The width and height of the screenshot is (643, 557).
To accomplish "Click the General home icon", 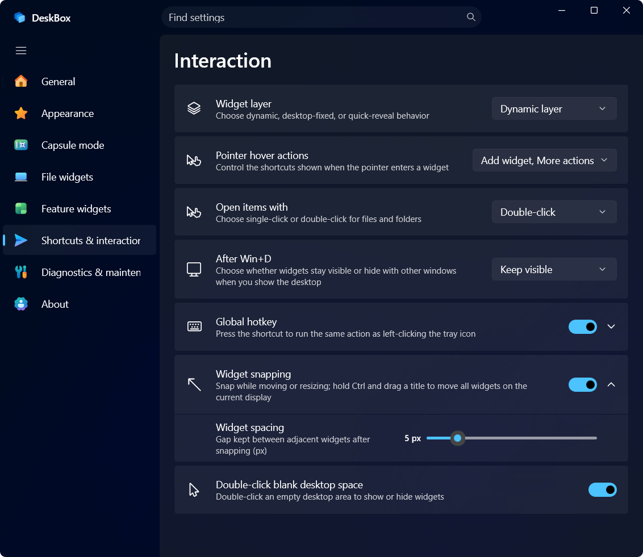I will coord(21,81).
